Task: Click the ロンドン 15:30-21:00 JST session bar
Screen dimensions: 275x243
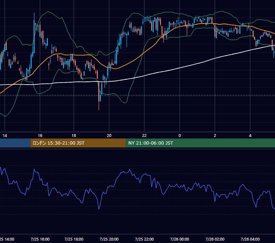Action: tap(78, 143)
